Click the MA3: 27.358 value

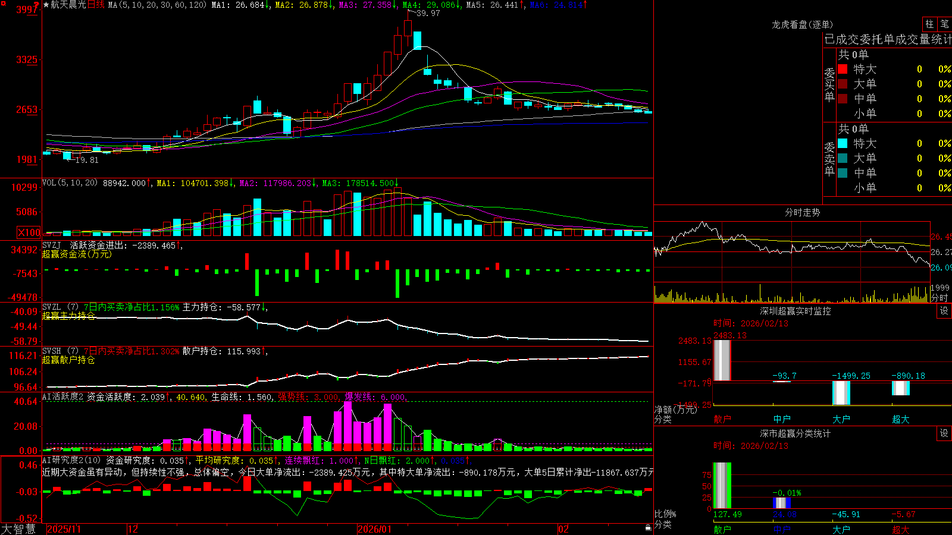click(x=368, y=5)
